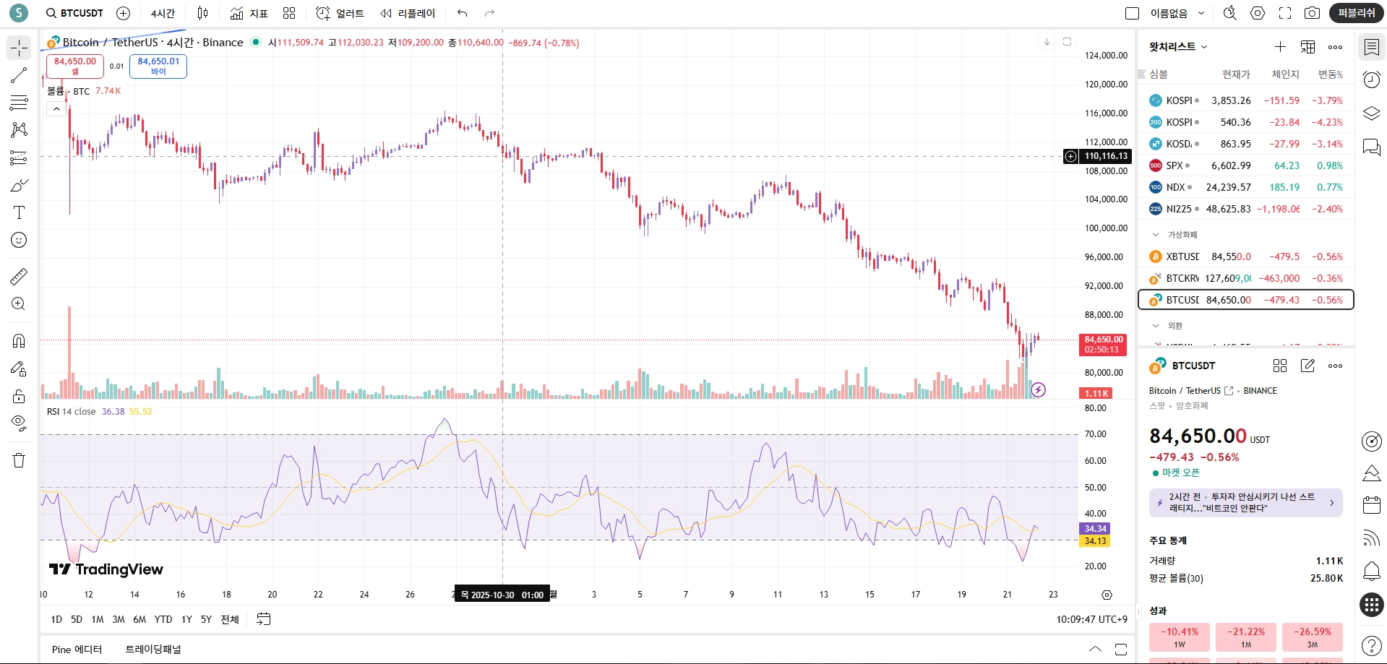This screenshot has height=664, width=1387.
Task: Collapse the 가상화폐 watchlist section
Action: point(1155,235)
